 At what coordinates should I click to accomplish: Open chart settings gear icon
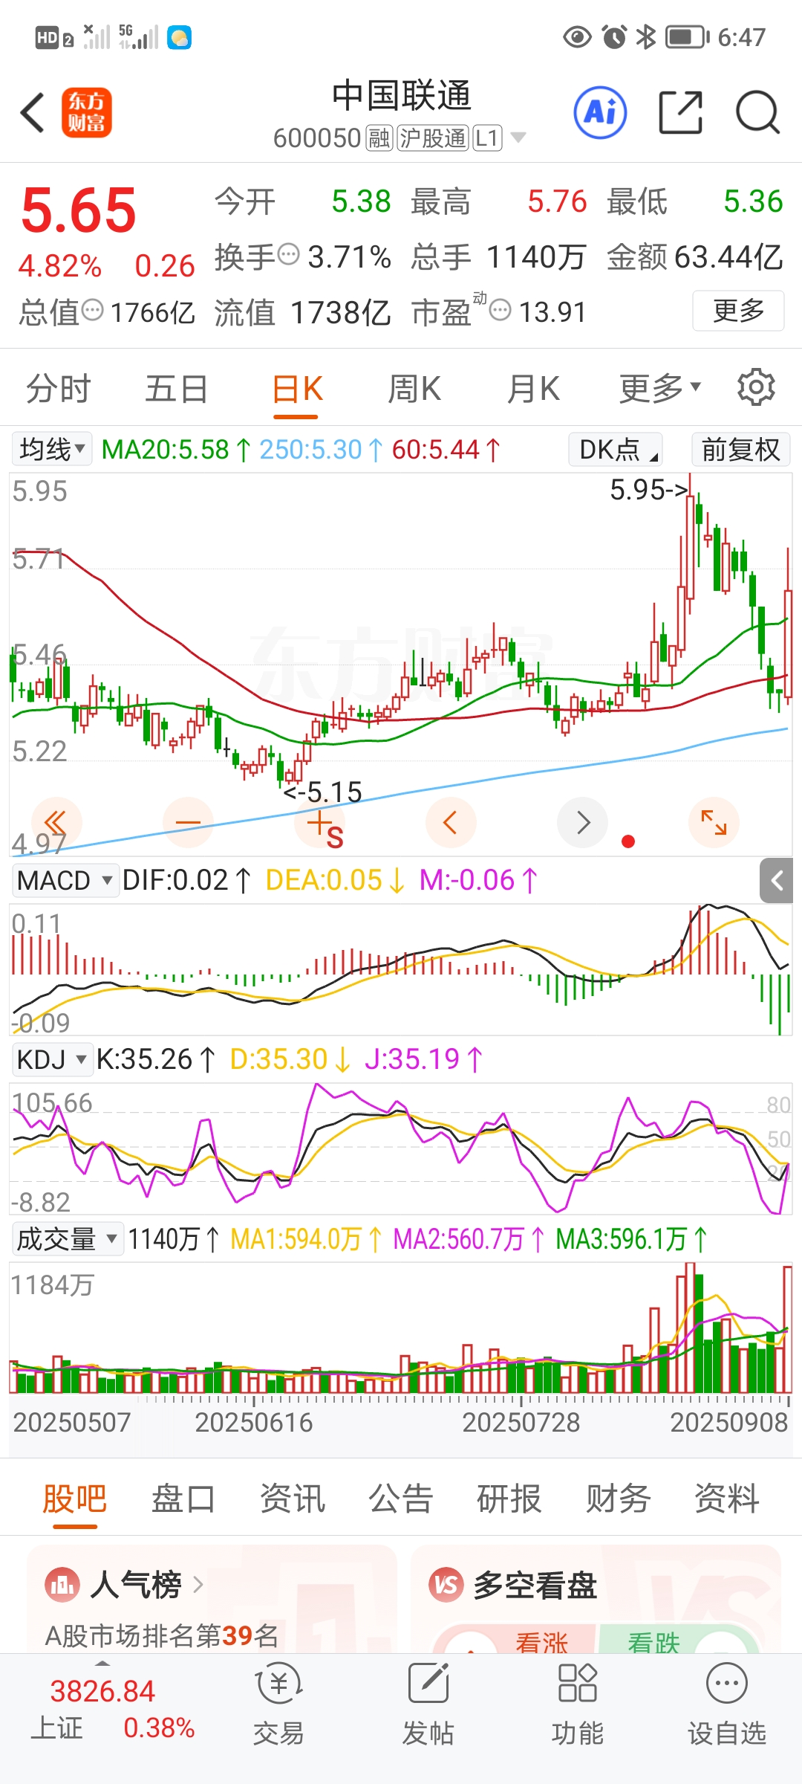756,387
